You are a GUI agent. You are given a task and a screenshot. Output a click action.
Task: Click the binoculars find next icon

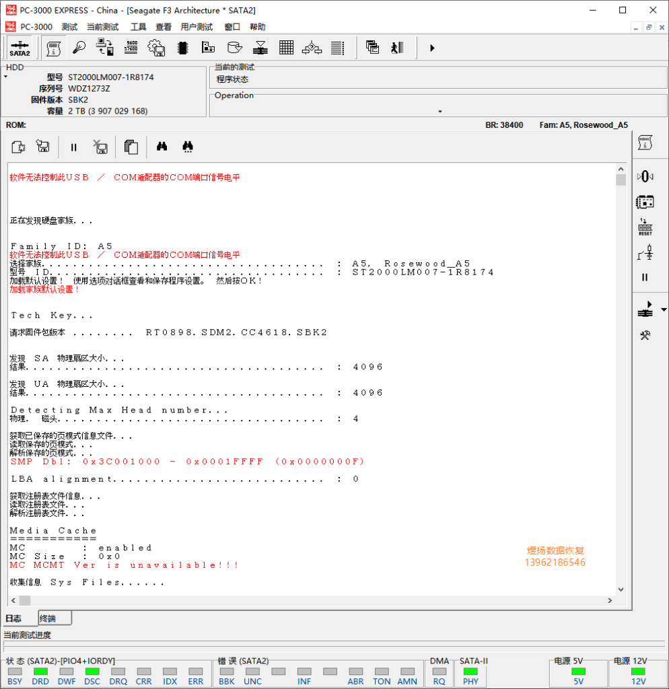188,147
